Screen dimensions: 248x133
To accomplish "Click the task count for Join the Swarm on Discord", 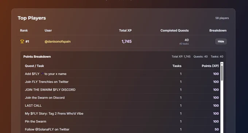I will click(x=181, y=98).
